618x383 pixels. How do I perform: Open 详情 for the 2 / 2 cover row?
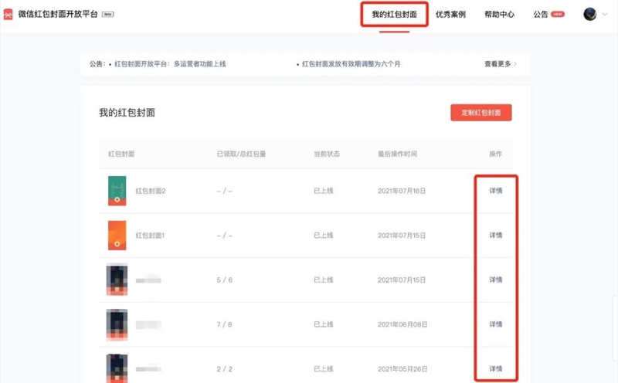click(x=495, y=369)
